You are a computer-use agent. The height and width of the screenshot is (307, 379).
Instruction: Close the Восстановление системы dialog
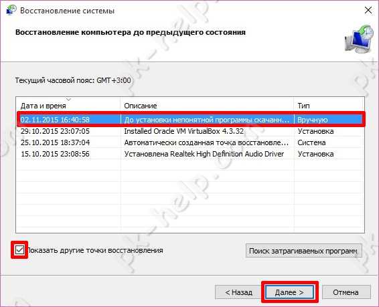coord(368,10)
